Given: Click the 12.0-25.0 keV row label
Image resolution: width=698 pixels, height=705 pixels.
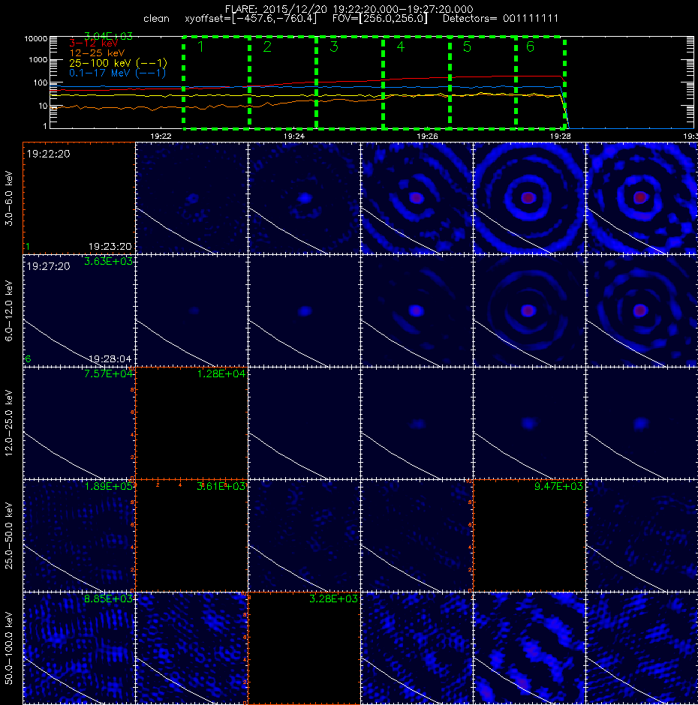Looking at the screenshot, I should coord(8,423).
